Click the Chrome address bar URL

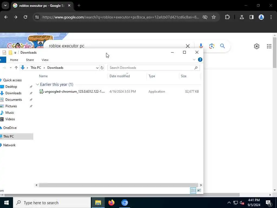(121, 17)
